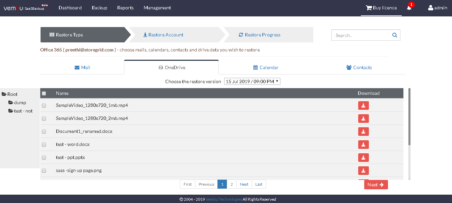Click the dump folder icon
Viewport: 452px width, 203px height.
pos(11,103)
